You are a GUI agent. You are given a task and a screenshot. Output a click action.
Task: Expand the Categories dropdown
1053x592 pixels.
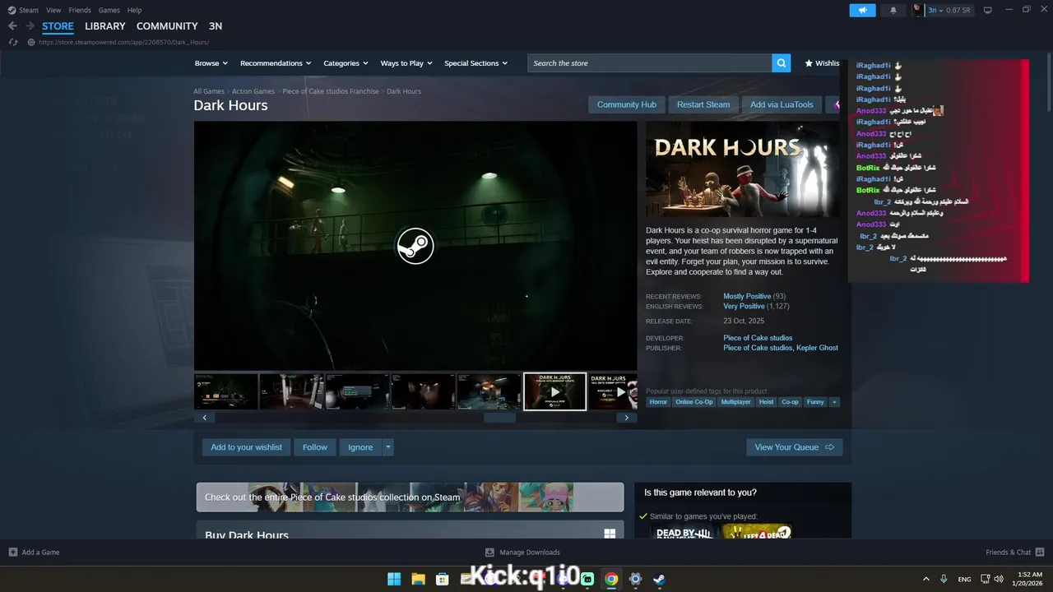(346, 63)
